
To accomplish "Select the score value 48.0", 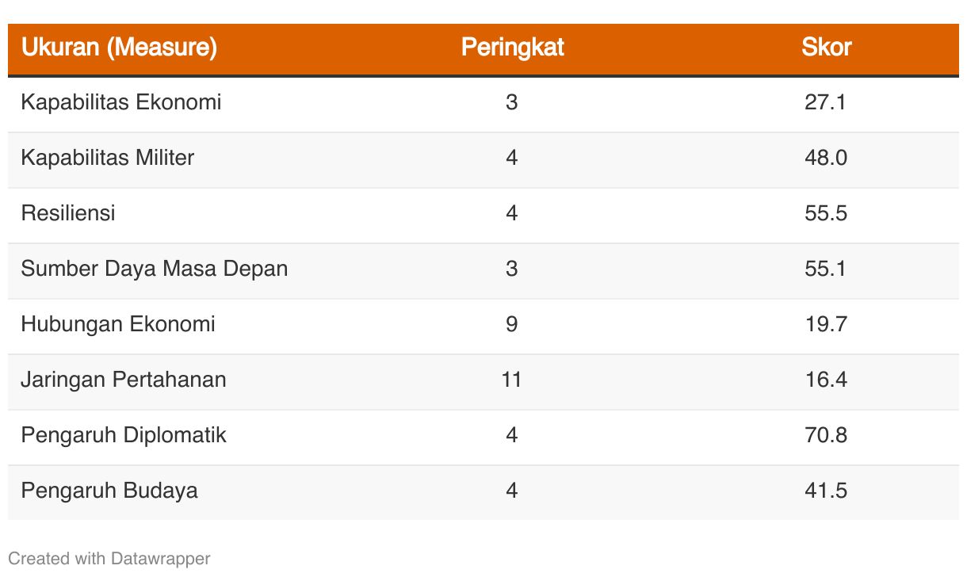I will pos(826,158).
